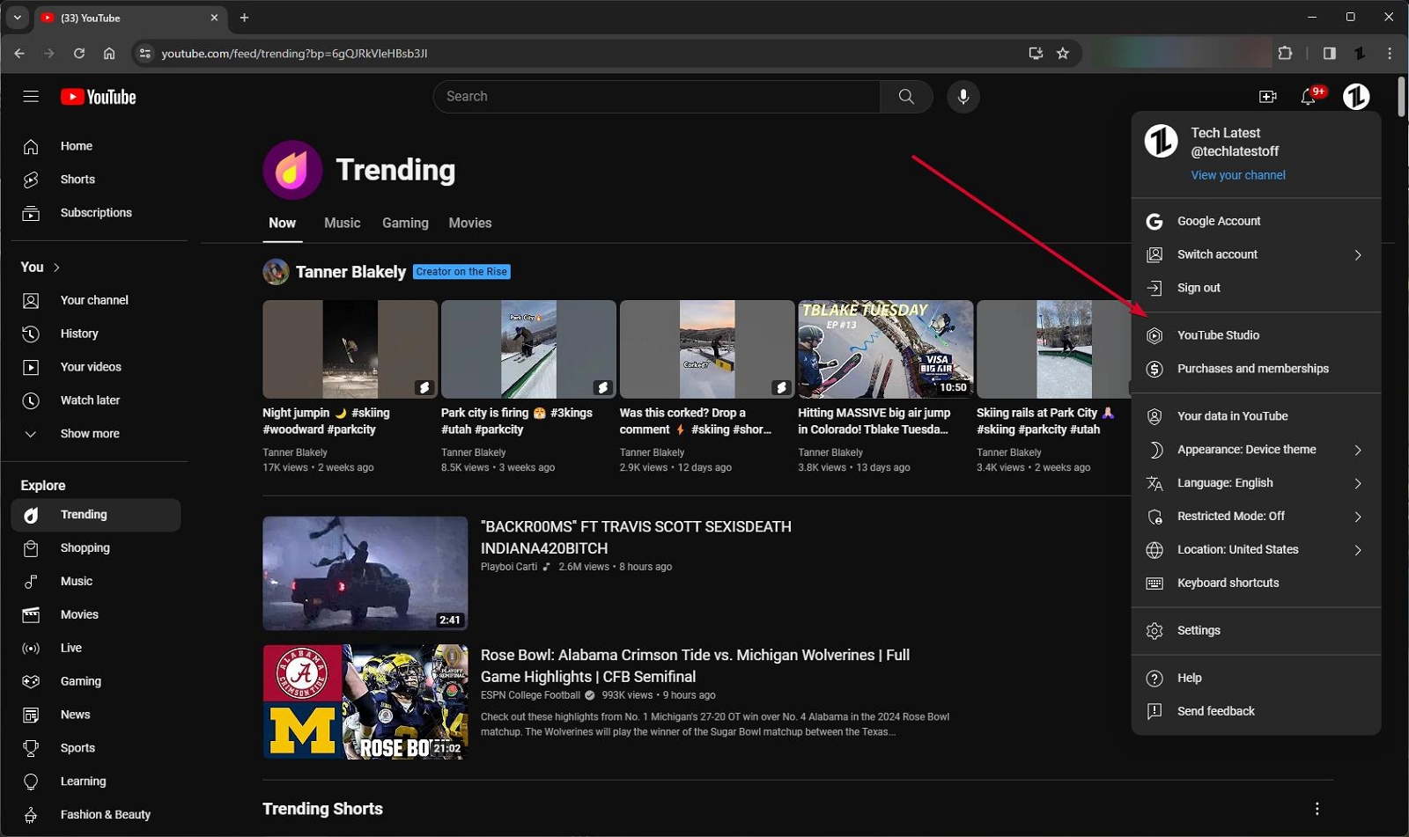Switch to the Movies trending tab
Image resolution: width=1409 pixels, height=837 pixels.
pyautogui.click(x=470, y=224)
